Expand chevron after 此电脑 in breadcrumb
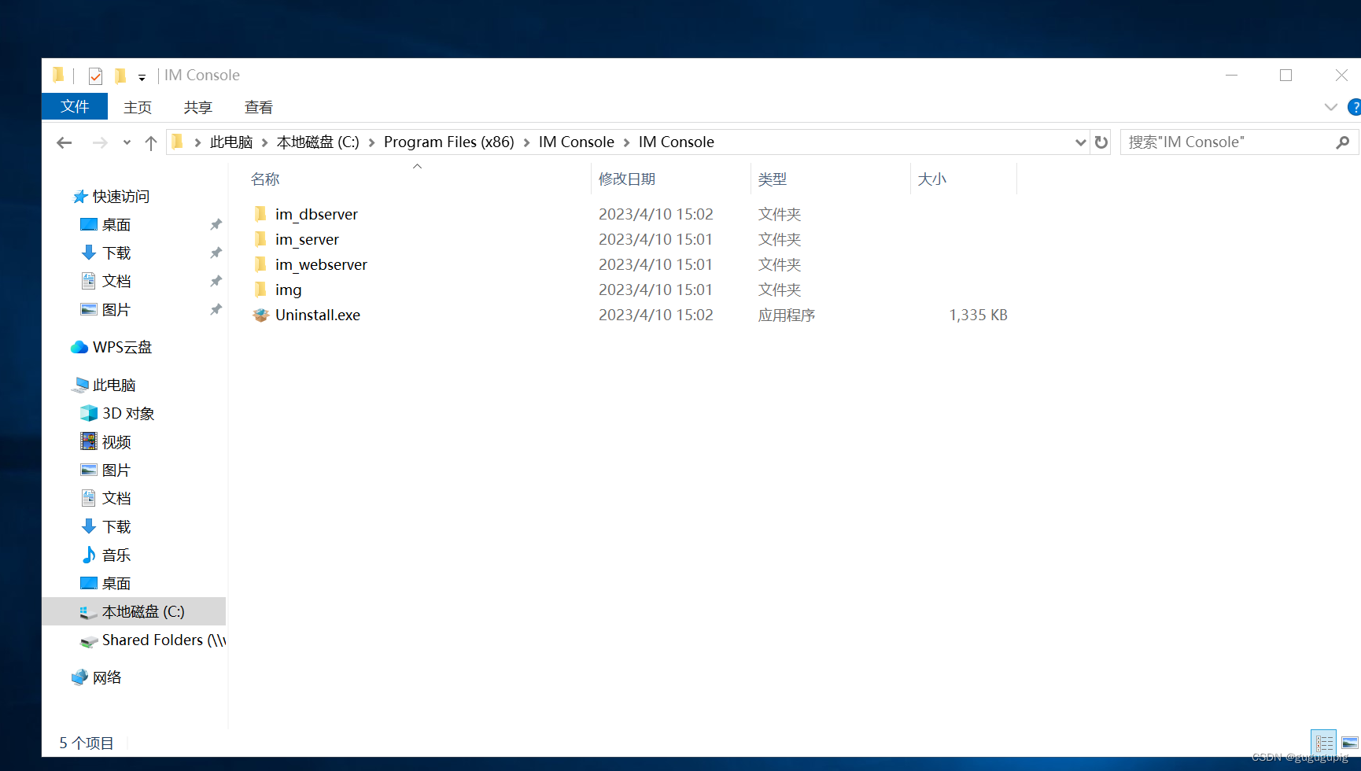1361x771 pixels. (x=264, y=142)
